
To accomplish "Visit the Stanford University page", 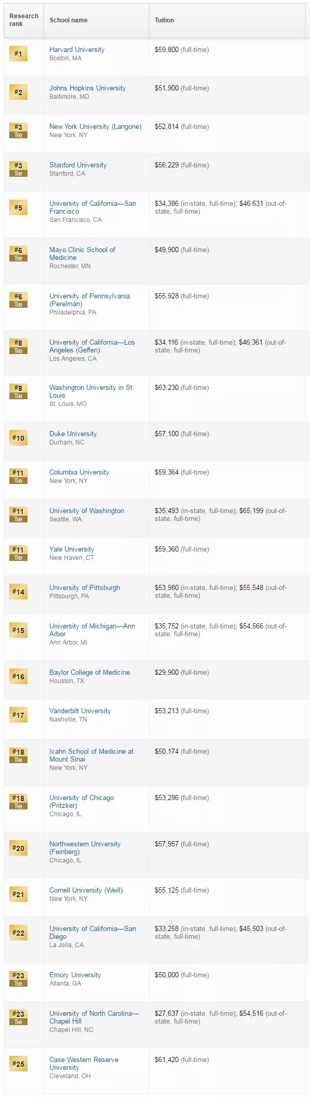I will tap(78, 165).
